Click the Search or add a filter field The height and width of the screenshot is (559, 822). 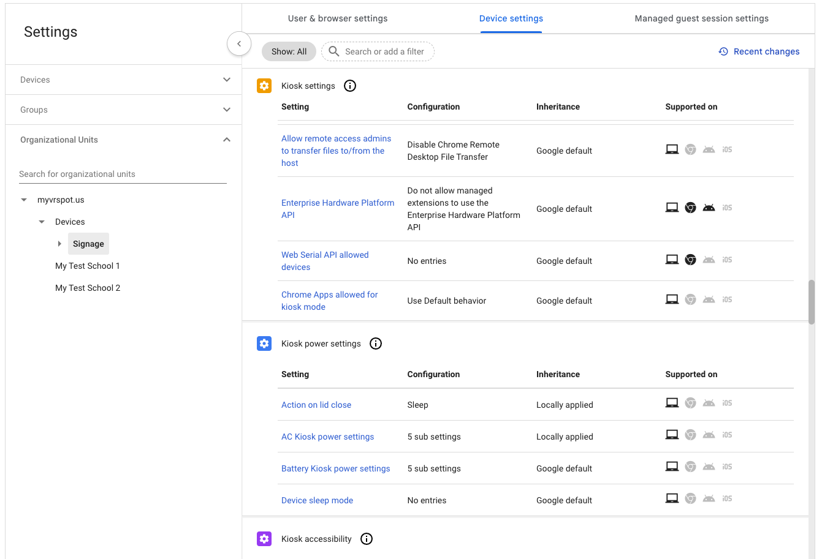384,51
